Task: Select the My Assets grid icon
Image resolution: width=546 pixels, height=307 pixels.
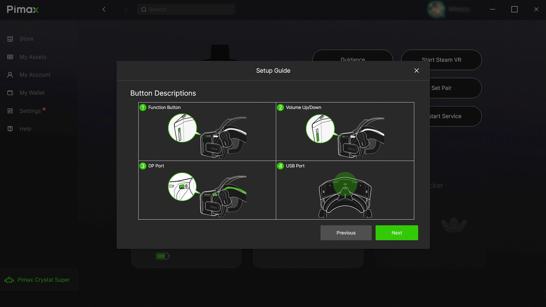Action: coord(10,57)
